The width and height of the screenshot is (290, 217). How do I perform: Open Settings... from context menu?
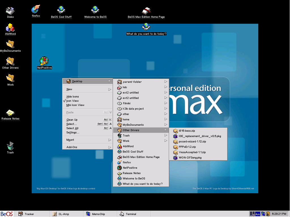pyautogui.click(x=88, y=132)
